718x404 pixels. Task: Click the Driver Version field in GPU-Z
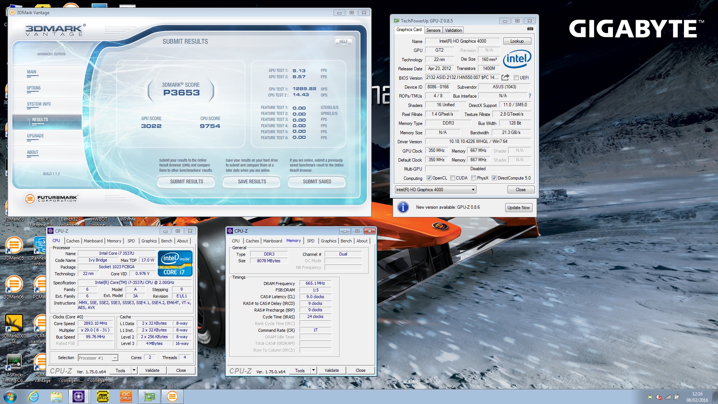[478, 141]
